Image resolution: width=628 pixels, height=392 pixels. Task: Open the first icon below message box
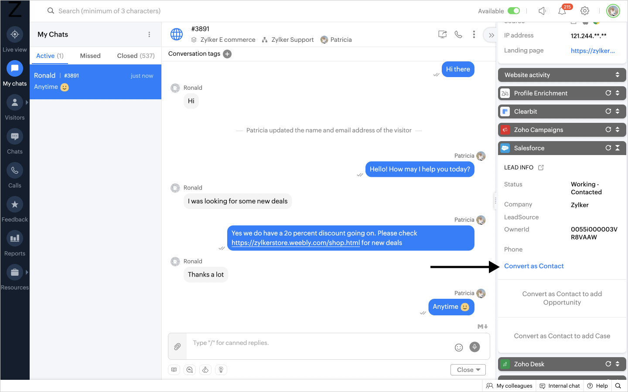click(174, 370)
